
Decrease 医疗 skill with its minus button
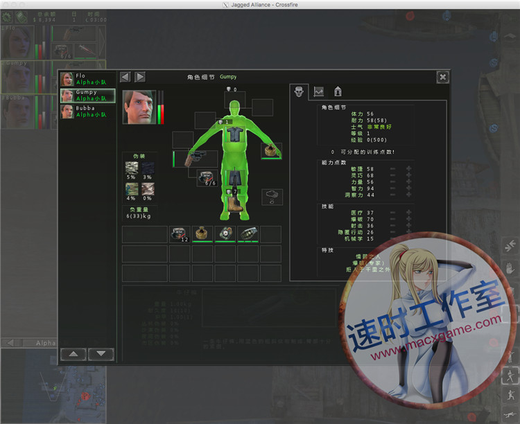click(x=392, y=213)
